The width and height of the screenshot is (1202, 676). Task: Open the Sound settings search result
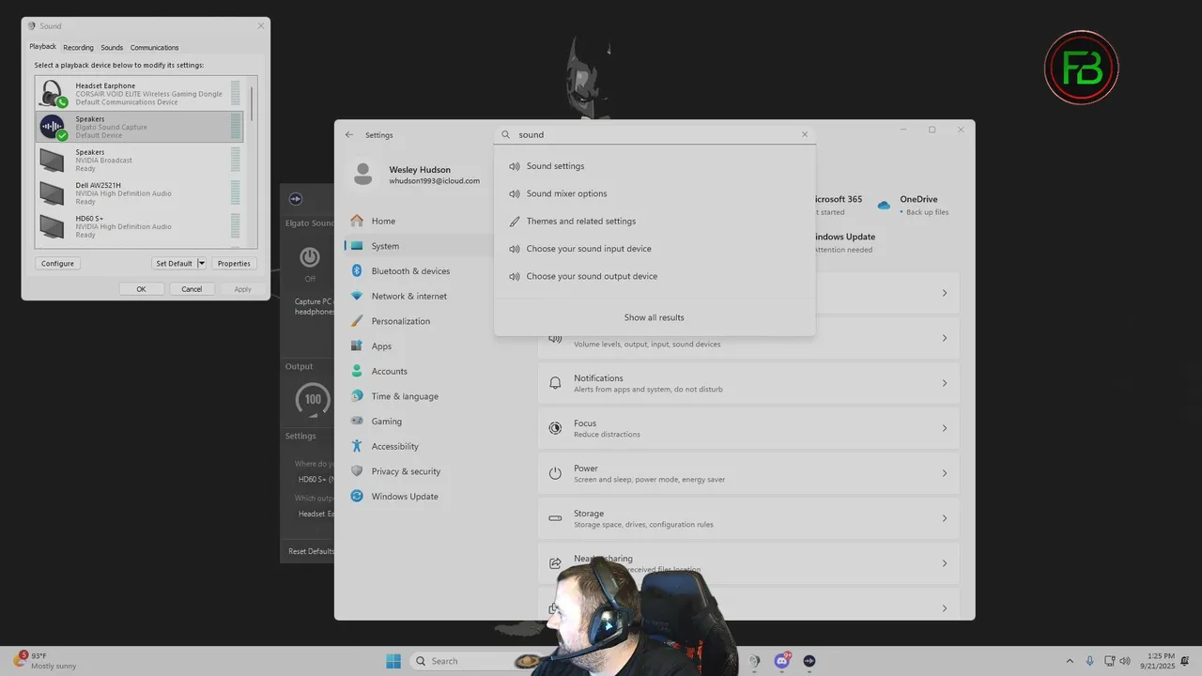point(655,166)
